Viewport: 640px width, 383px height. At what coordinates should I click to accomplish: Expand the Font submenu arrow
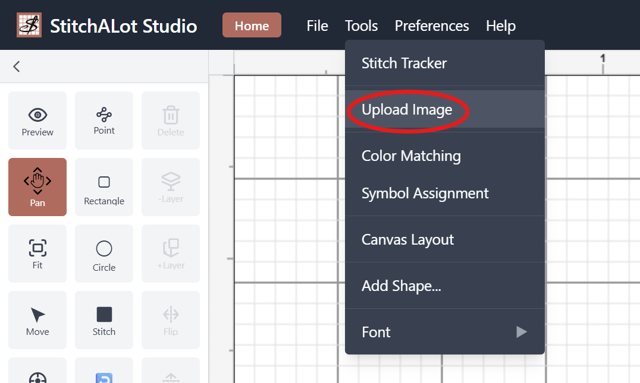(x=521, y=332)
